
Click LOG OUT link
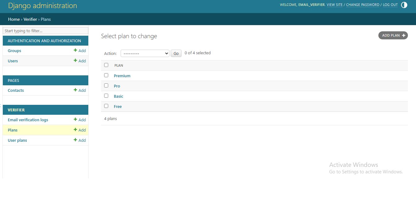coord(390,5)
